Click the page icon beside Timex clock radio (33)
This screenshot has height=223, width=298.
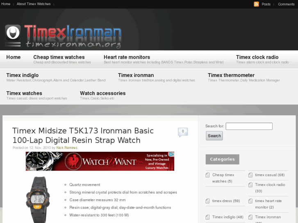click(250, 185)
